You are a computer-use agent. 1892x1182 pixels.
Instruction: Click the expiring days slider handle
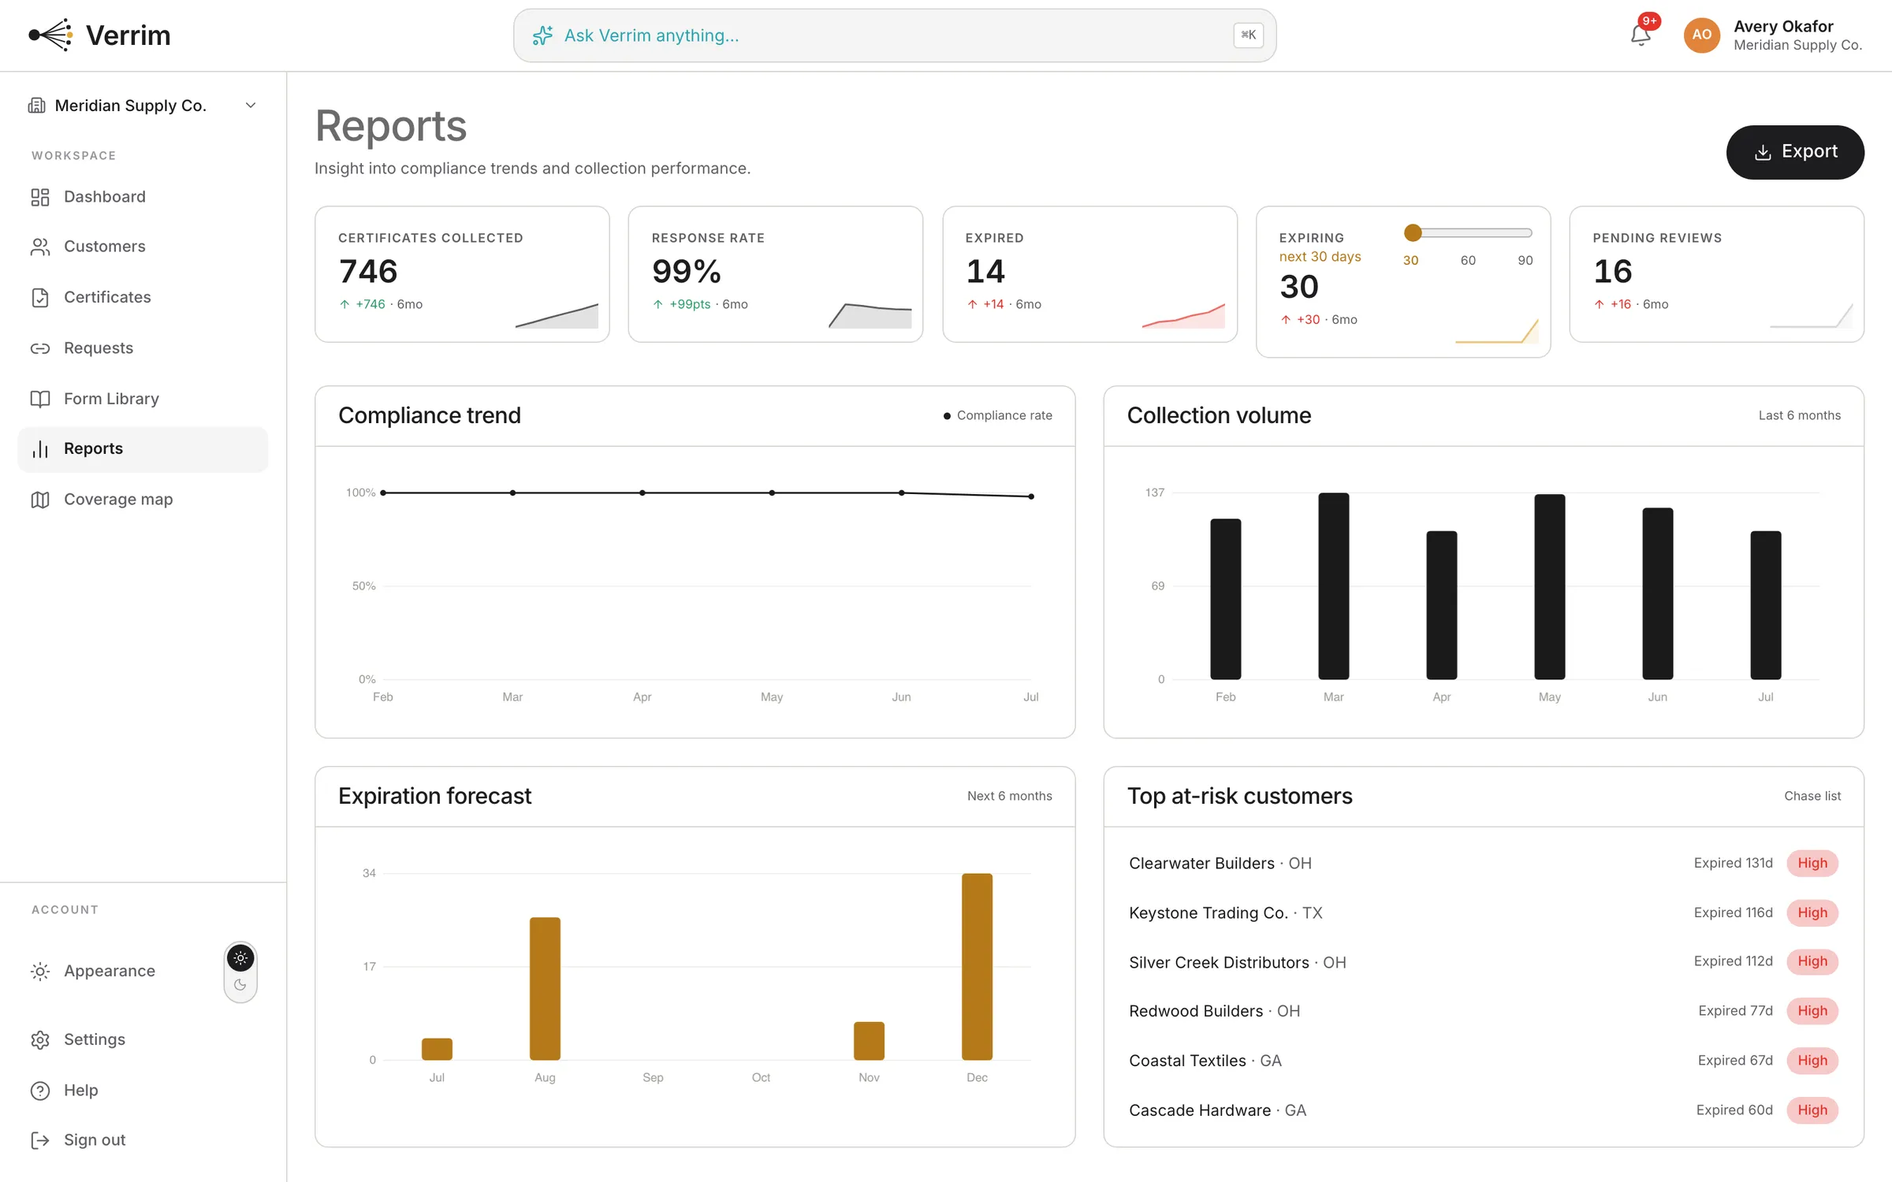(1413, 232)
